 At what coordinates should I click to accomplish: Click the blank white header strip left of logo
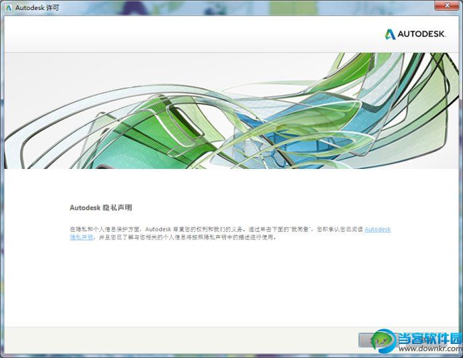coord(168,34)
